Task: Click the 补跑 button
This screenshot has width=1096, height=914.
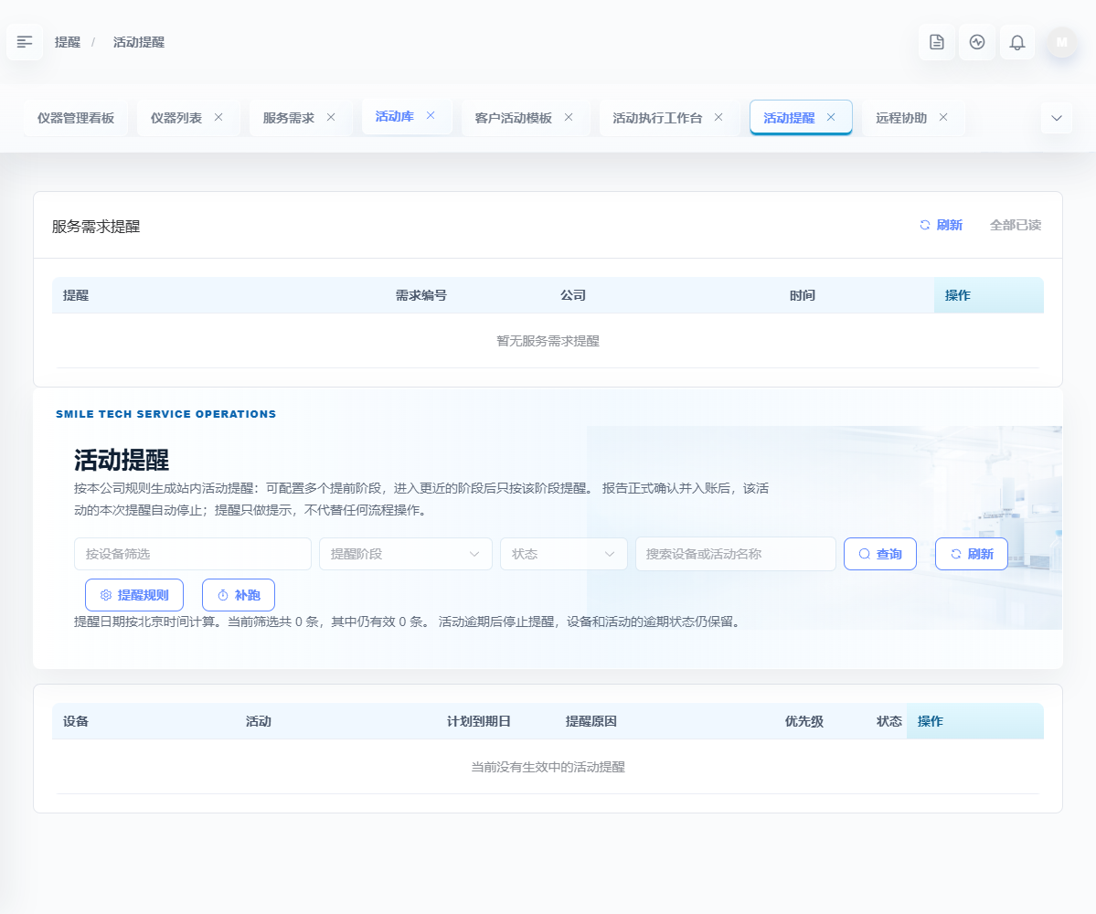Action: [239, 595]
